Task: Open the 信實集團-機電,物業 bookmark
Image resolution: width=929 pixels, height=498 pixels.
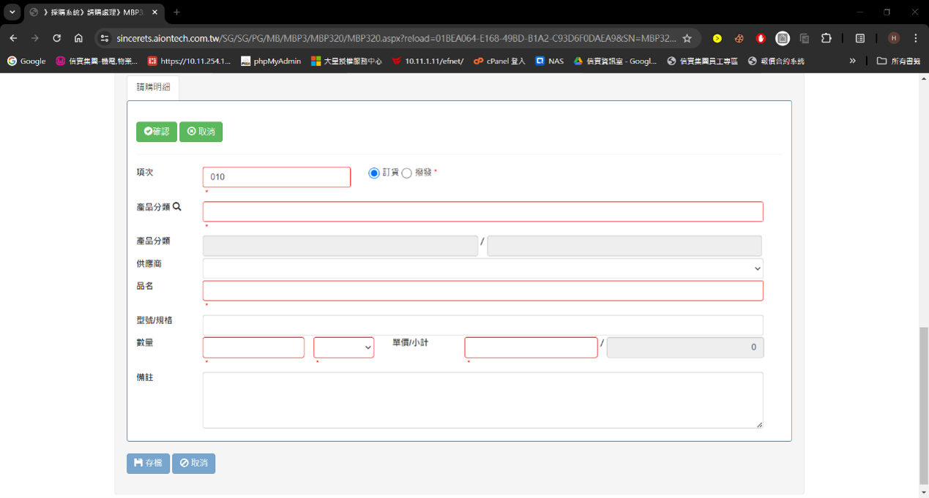Action: coord(97,61)
